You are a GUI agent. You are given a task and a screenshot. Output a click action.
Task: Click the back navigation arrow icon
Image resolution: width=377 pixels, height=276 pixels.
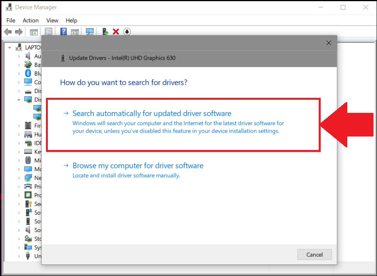[x=8, y=31]
